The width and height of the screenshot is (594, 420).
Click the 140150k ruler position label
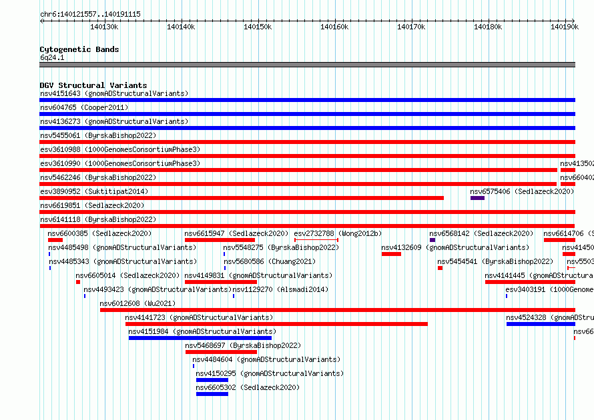[258, 27]
